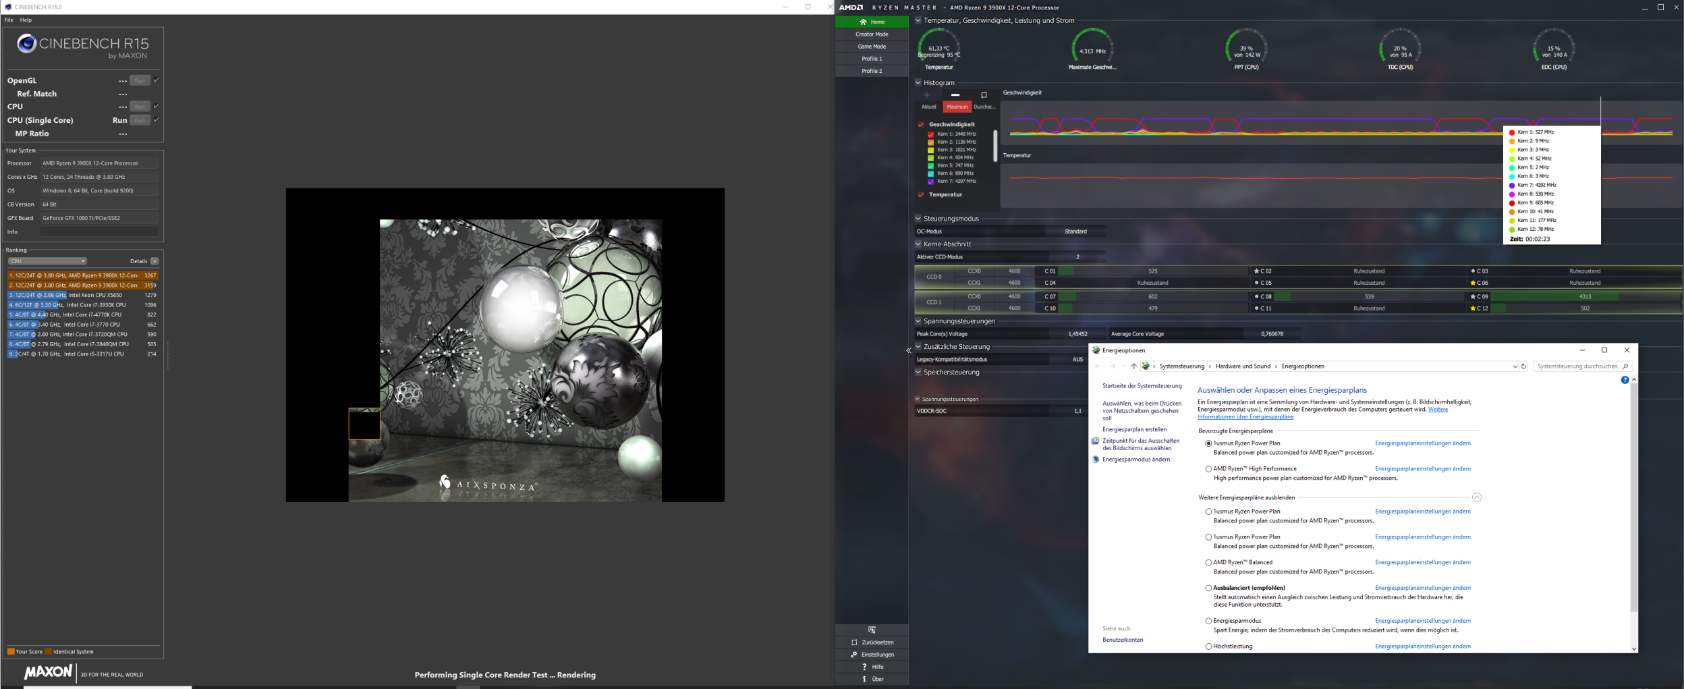
Task: Open the blue help icon in Energieoptionen
Action: click(x=1625, y=380)
